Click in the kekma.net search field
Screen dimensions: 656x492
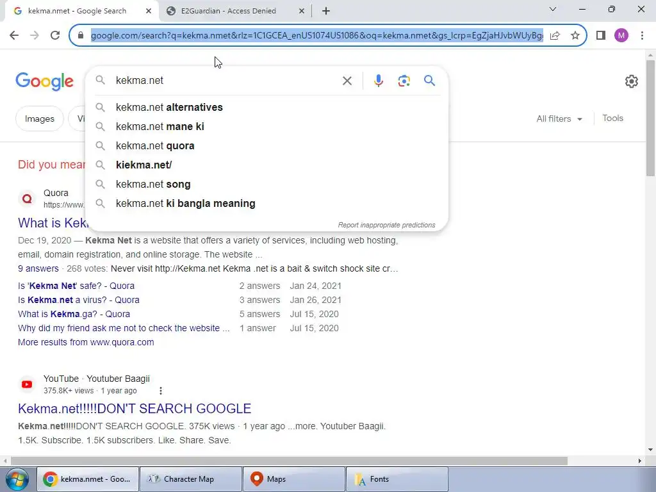[x=226, y=80]
